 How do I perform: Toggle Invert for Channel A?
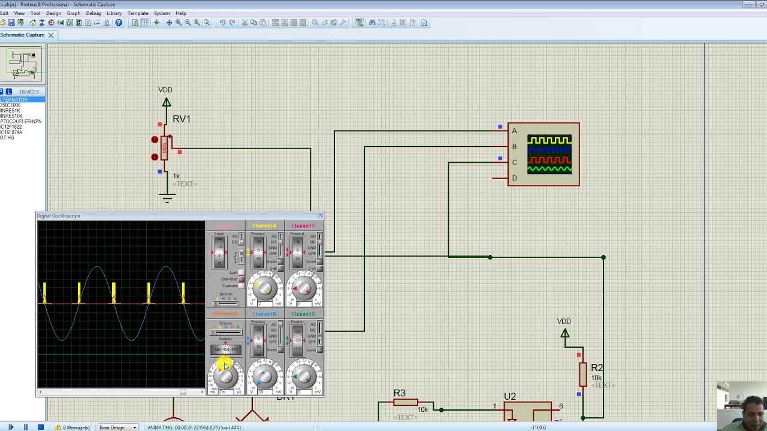pos(280,262)
